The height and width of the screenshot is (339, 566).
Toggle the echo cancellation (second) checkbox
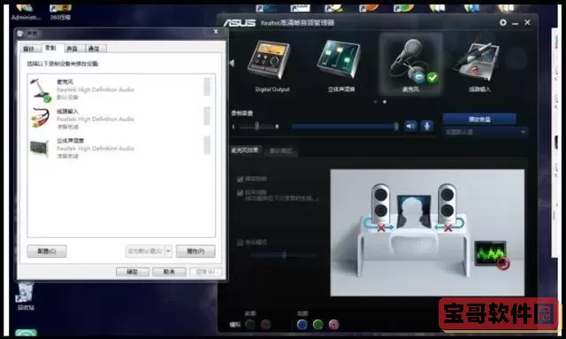tap(240, 193)
